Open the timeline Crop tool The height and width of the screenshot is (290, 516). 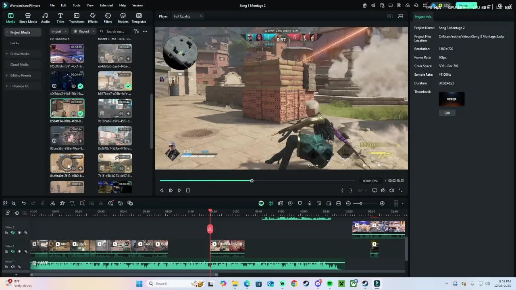(82, 203)
